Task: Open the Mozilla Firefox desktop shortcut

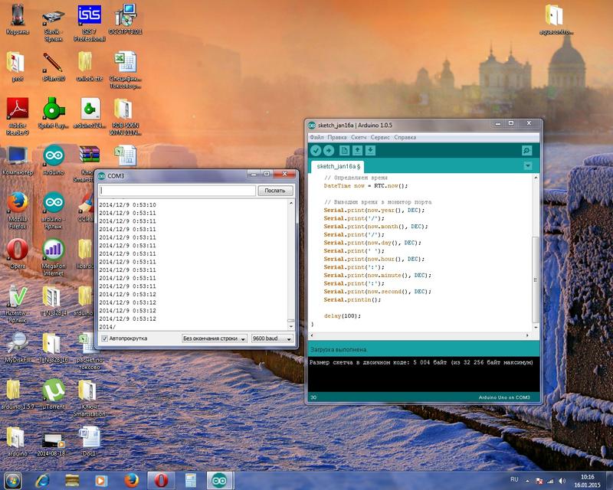Action: pyautogui.click(x=17, y=205)
